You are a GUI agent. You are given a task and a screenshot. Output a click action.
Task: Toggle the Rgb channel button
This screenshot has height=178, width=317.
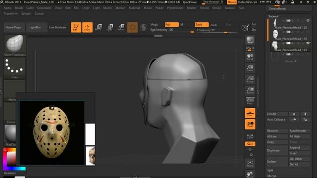[172, 24]
